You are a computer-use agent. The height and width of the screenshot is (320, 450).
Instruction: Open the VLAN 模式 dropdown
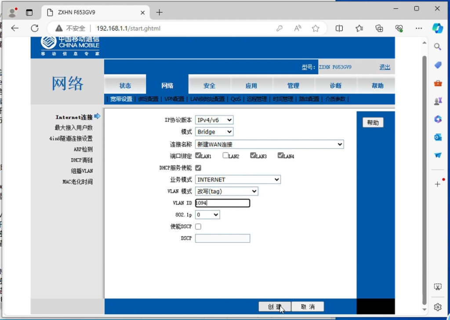[x=227, y=191]
